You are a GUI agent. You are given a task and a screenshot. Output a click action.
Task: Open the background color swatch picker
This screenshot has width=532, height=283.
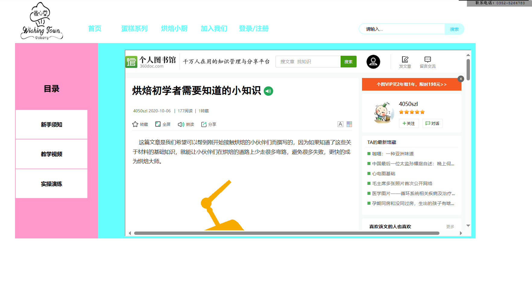[x=349, y=124]
